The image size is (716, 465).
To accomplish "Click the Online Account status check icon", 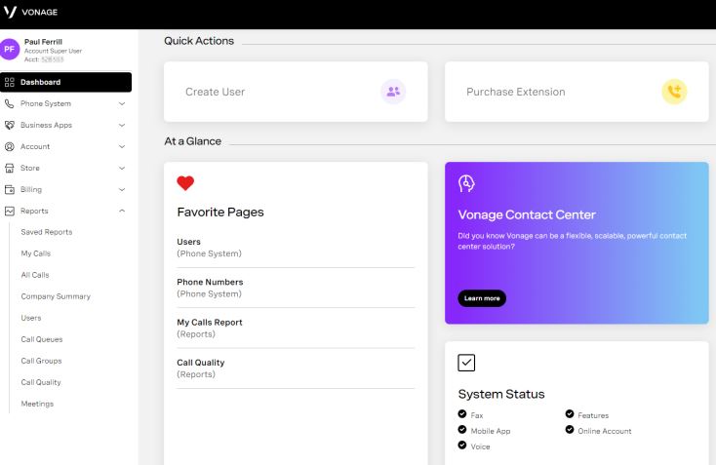I will coord(570,429).
